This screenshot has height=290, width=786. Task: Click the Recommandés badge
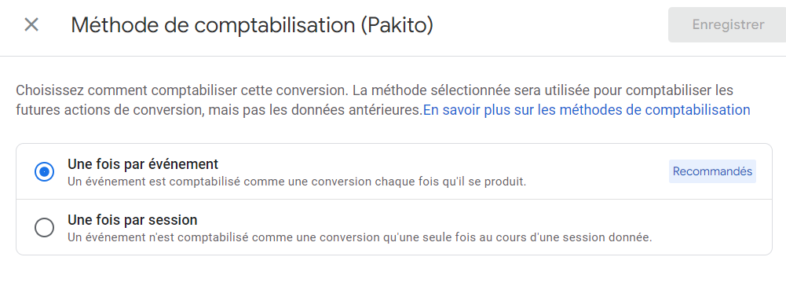(x=712, y=171)
